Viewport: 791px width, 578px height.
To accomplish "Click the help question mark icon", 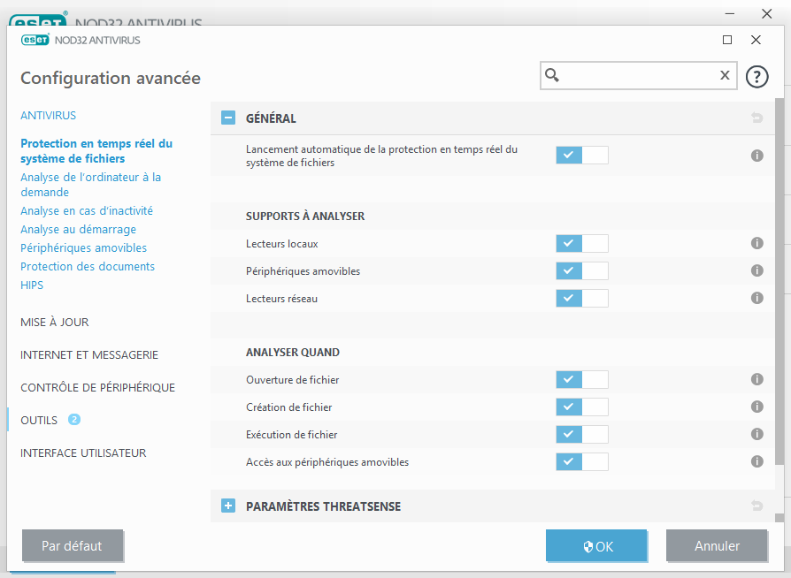I will pyautogui.click(x=756, y=77).
